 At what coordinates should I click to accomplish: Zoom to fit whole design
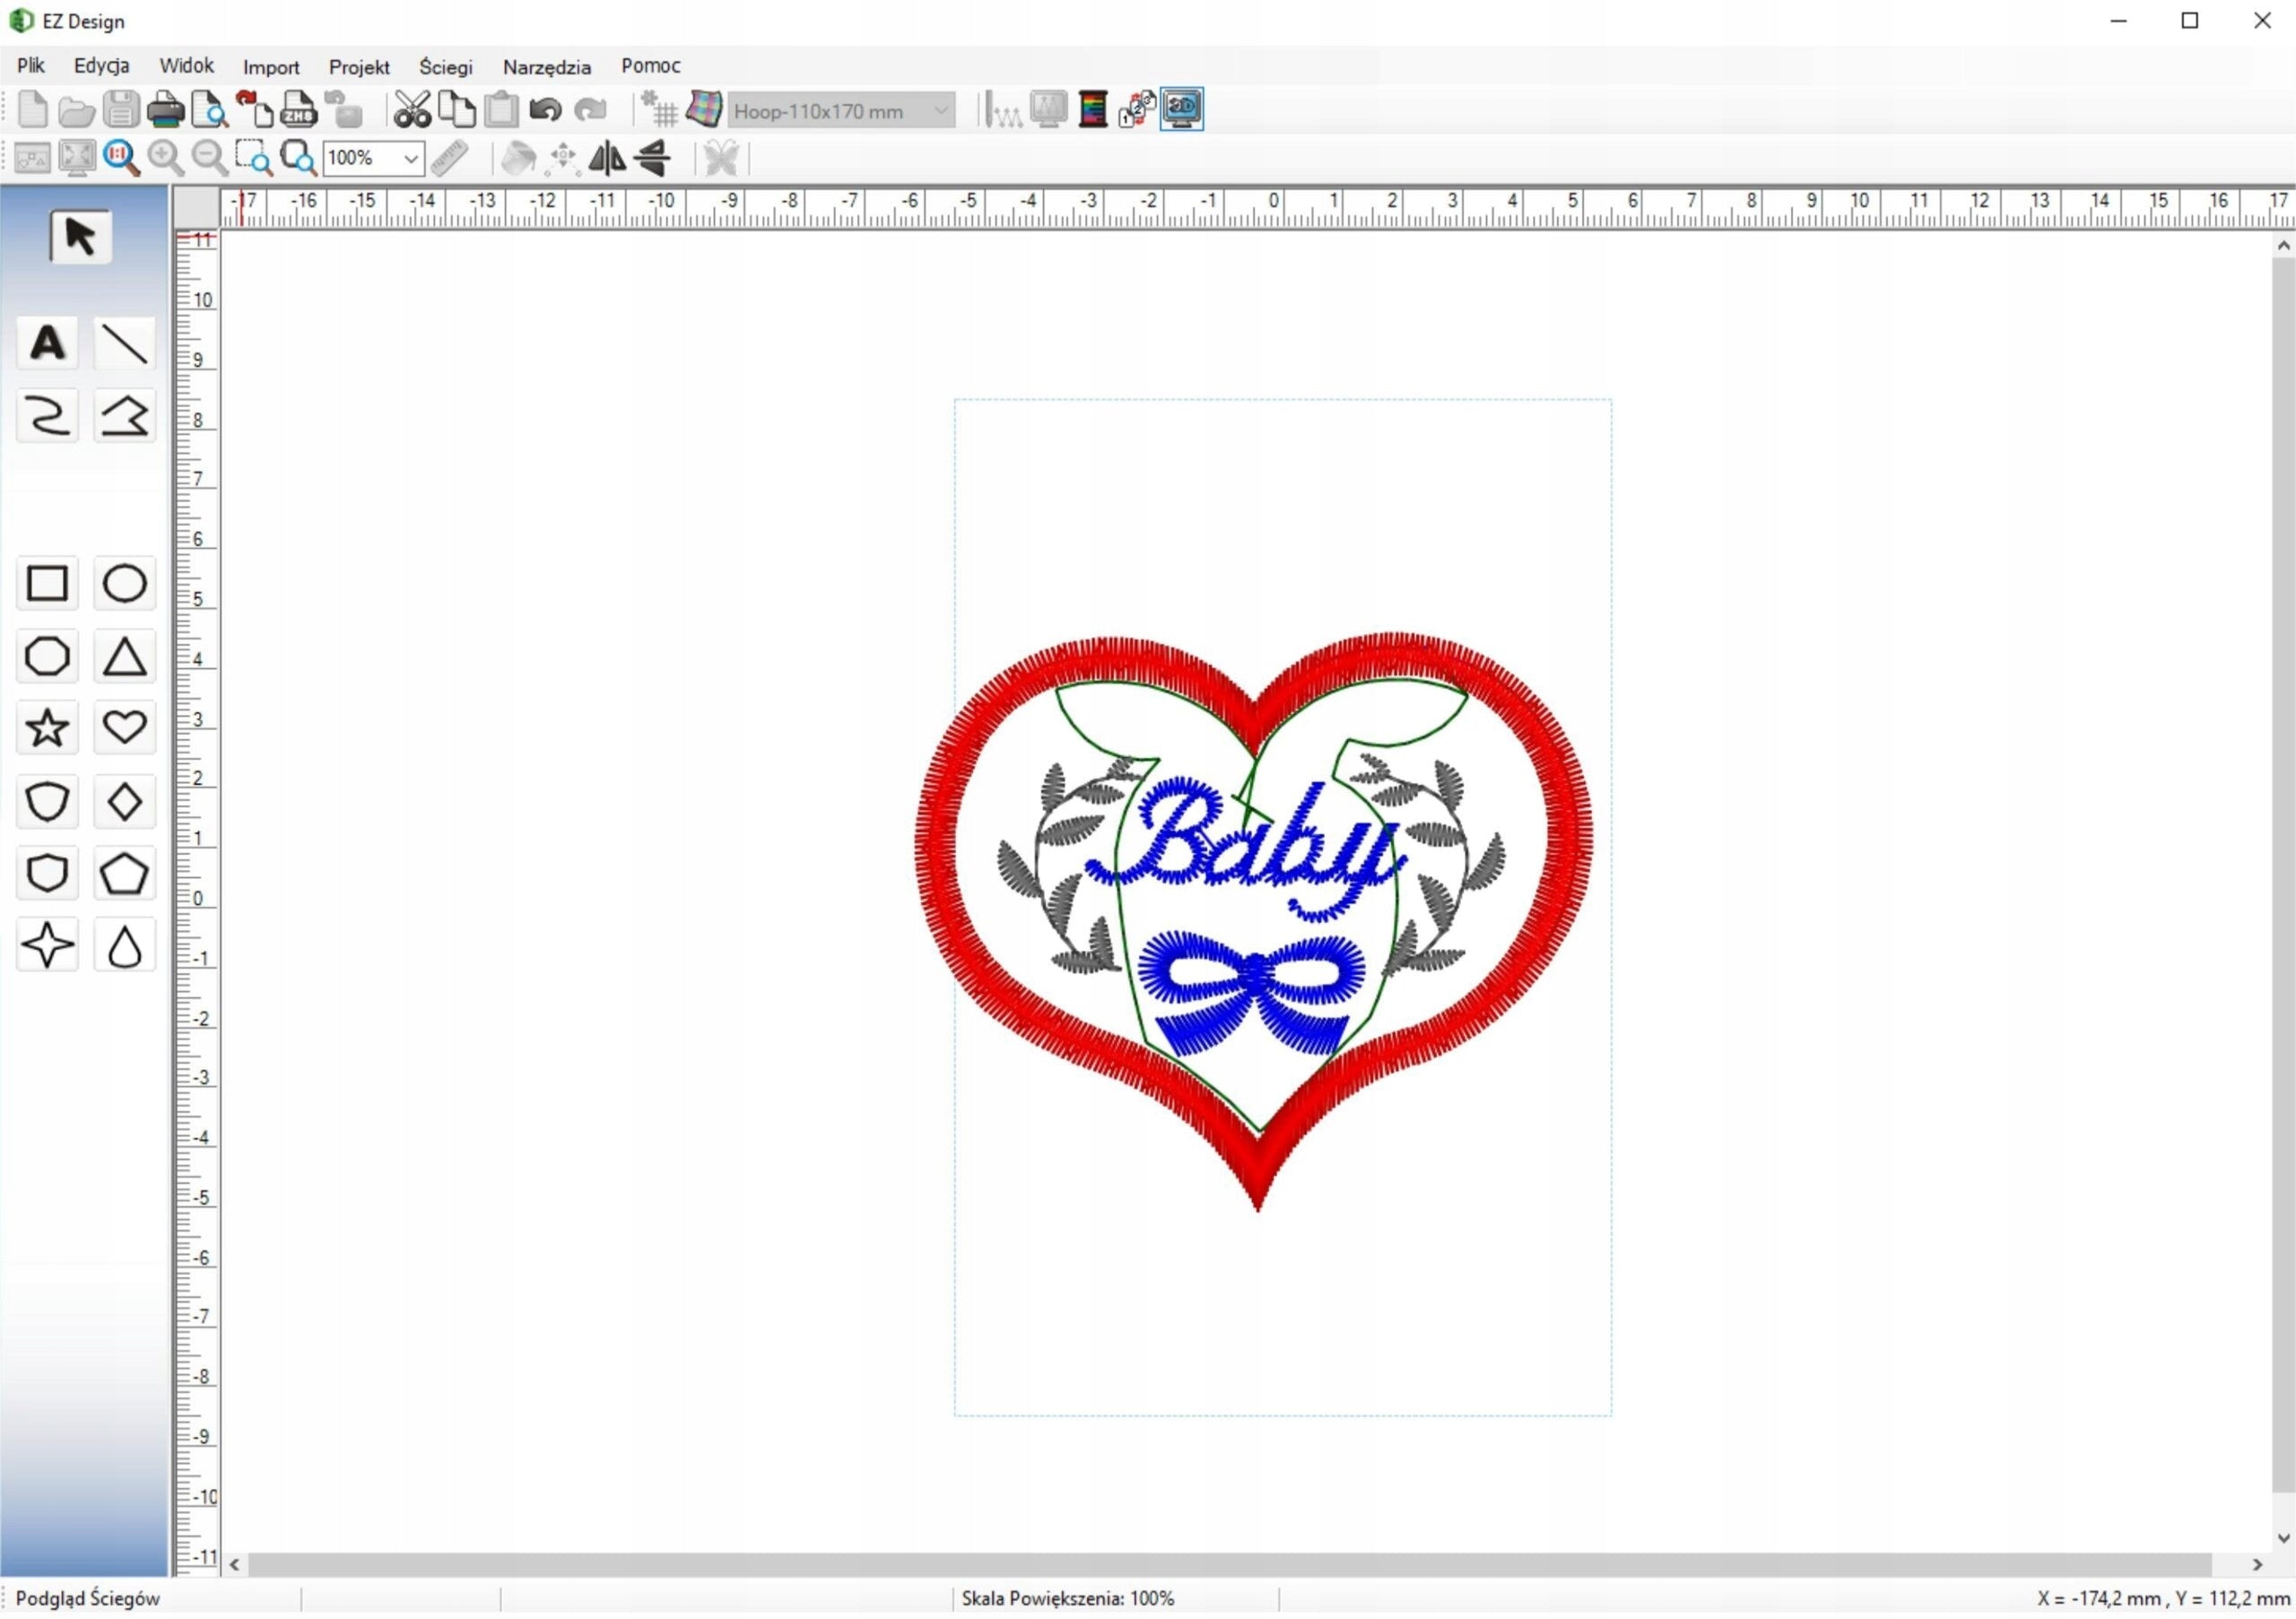point(298,158)
